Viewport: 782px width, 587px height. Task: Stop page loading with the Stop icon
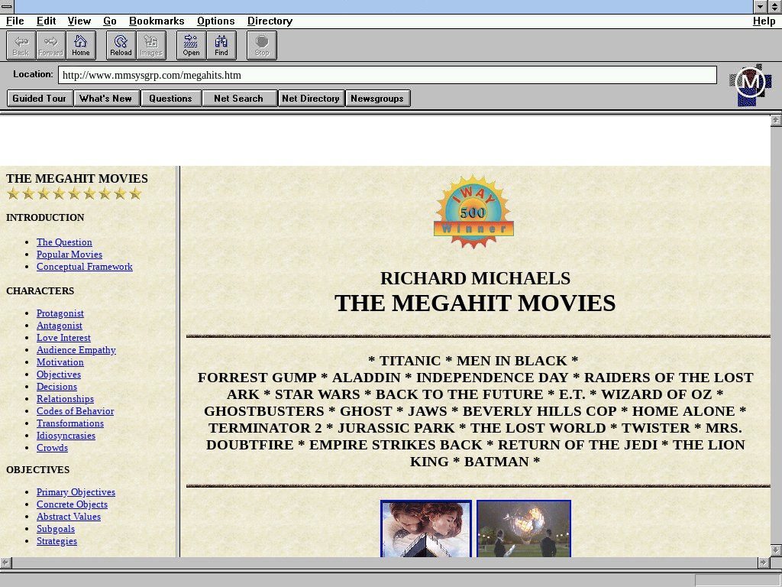click(262, 45)
